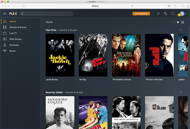Click the Live TV television icon
The height and width of the screenshot is (129, 190).
(x=5, y=33)
